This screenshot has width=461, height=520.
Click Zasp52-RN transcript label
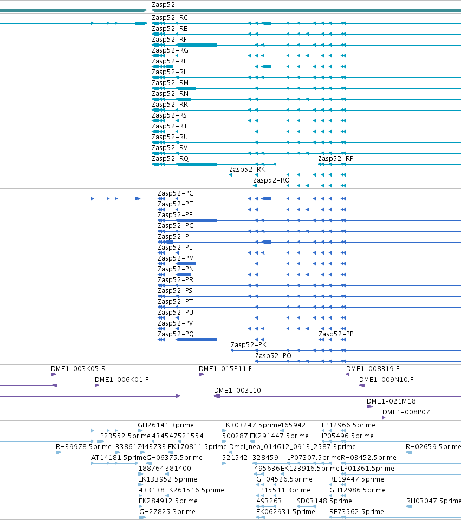pyautogui.click(x=170, y=94)
